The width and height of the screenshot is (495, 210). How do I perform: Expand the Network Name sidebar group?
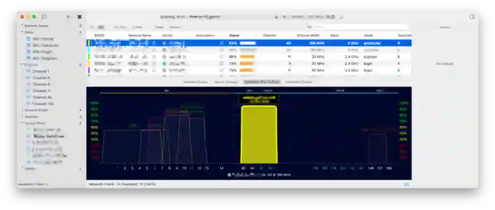click(x=22, y=26)
